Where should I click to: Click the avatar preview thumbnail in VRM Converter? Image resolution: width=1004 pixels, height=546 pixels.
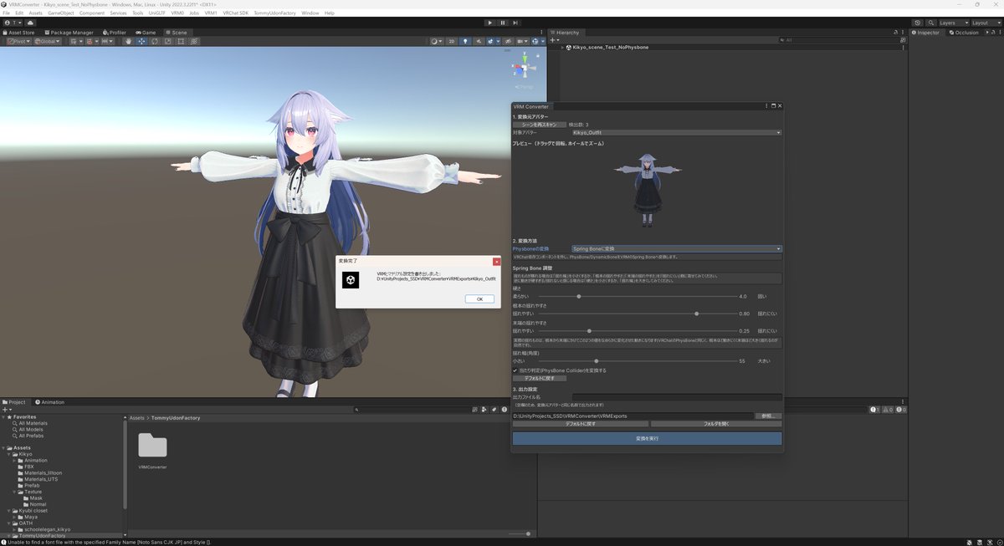[647, 190]
